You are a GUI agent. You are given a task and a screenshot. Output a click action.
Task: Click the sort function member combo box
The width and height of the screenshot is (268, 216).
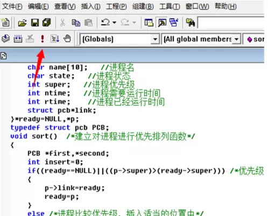point(254,39)
